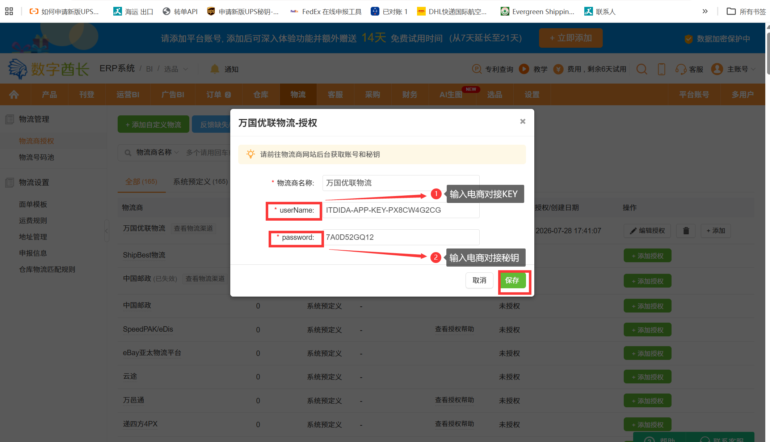Open the DHL快递 bookmark
This screenshot has height=442, width=770.
(452, 12)
